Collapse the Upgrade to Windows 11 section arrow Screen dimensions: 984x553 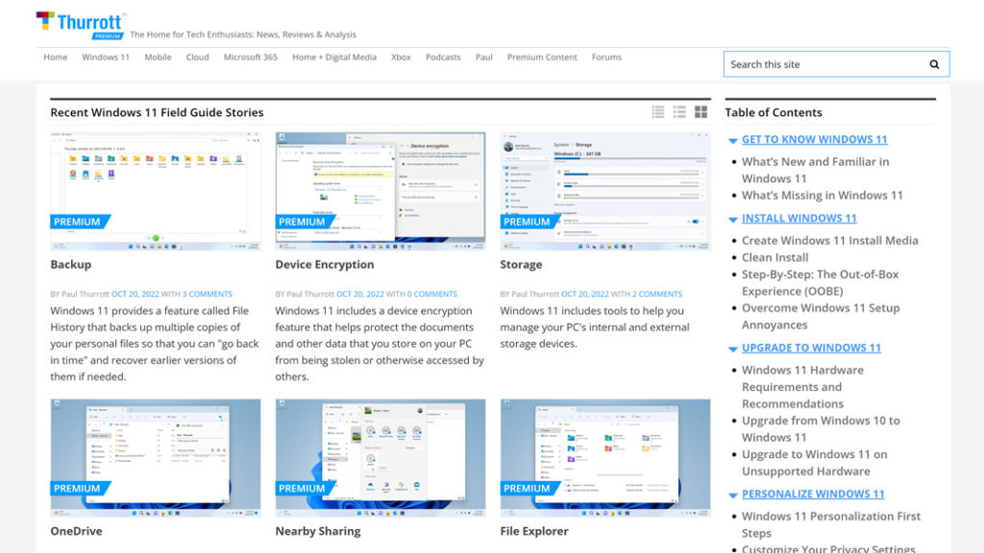(x=732, y=349)
